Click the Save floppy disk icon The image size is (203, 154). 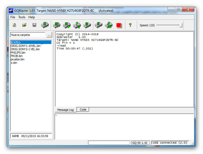tap(34, 25)
